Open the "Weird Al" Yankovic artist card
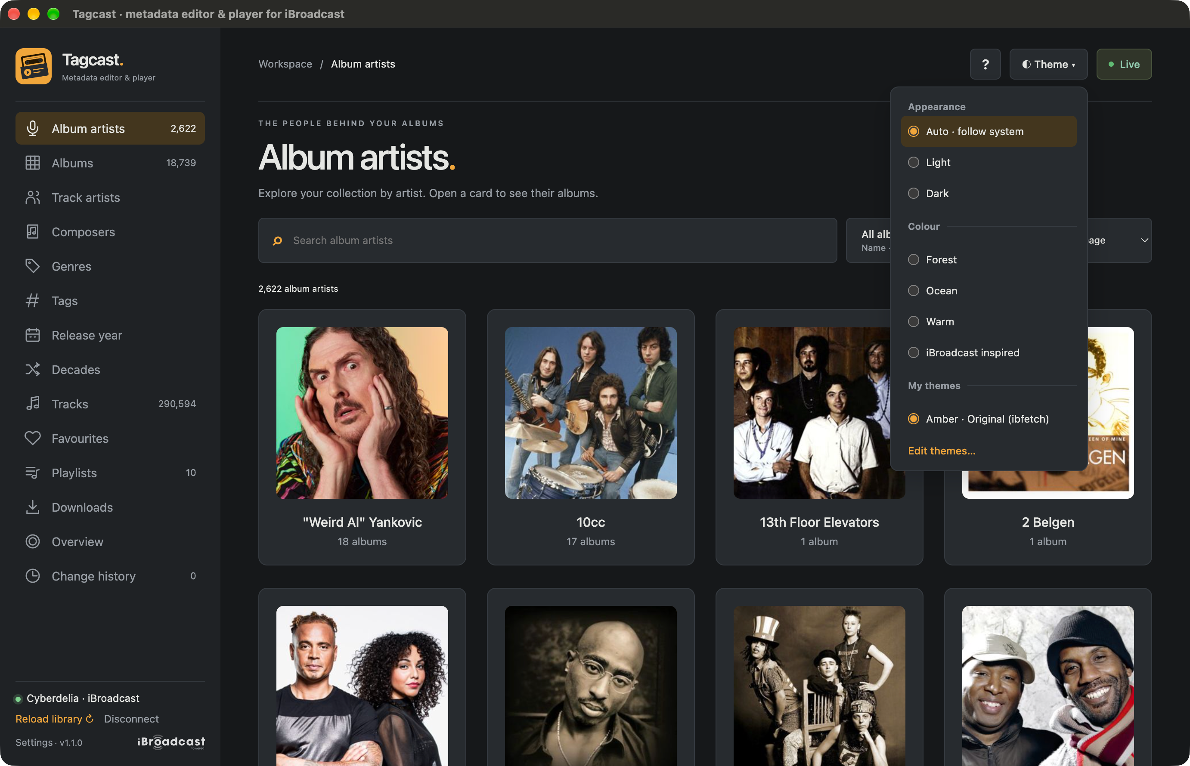The width and height of the screenshot is (1190, 766). tap(362, 437)
